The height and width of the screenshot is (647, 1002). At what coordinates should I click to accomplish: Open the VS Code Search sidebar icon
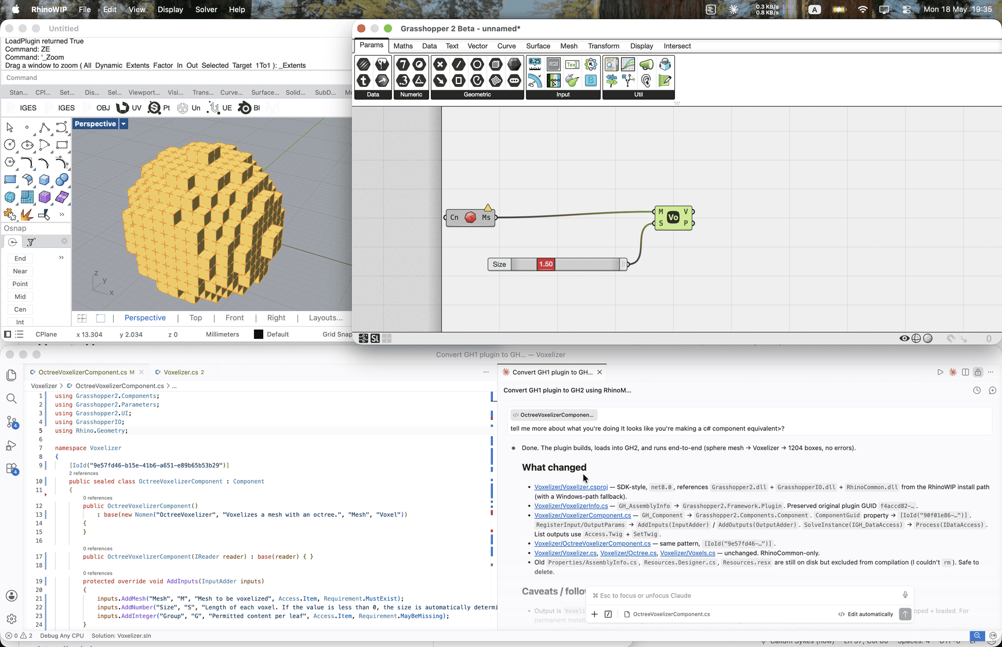pyautogui.click(x=12, y=399)
